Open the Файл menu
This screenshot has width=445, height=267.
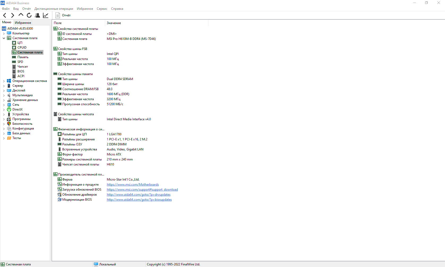point(6,9)
